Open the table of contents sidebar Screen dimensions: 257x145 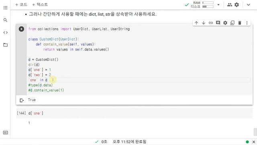pos(5,8)
